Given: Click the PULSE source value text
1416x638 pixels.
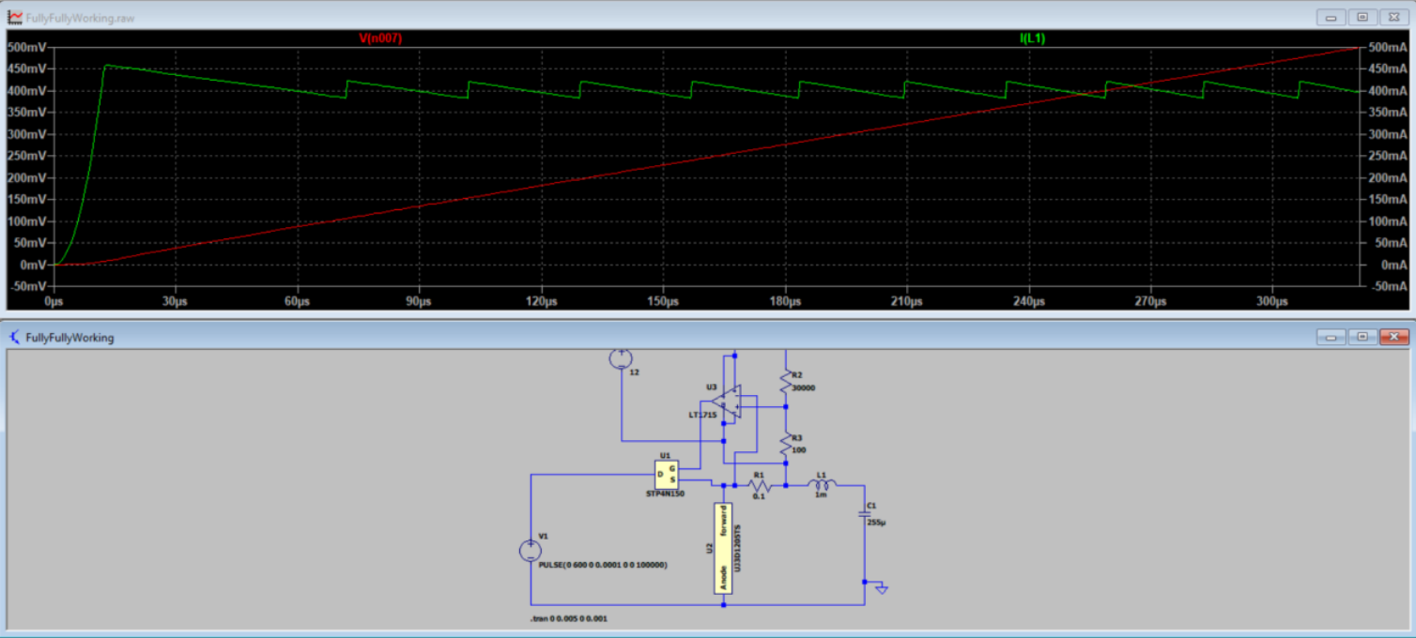Looking at the screenshot, I should (603, 566).
